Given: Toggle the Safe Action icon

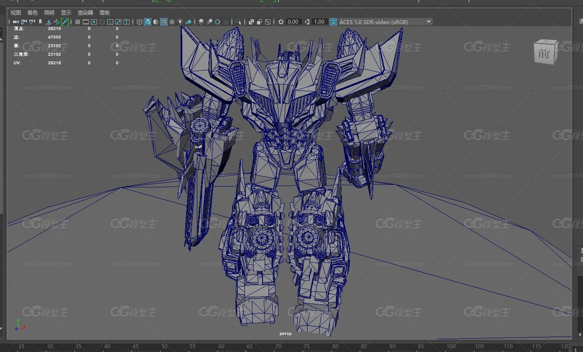Looking at the screenshot, I should point(118,22).
